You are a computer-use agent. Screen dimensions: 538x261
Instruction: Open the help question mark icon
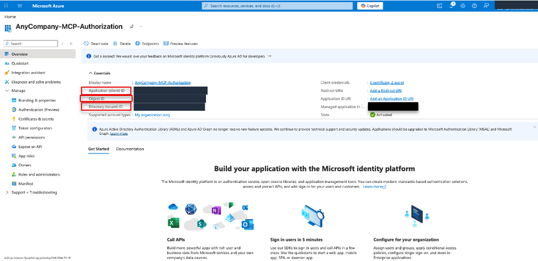475,6
